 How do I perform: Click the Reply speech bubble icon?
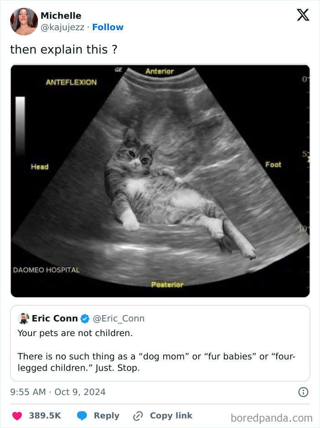(x=81, y=416)
